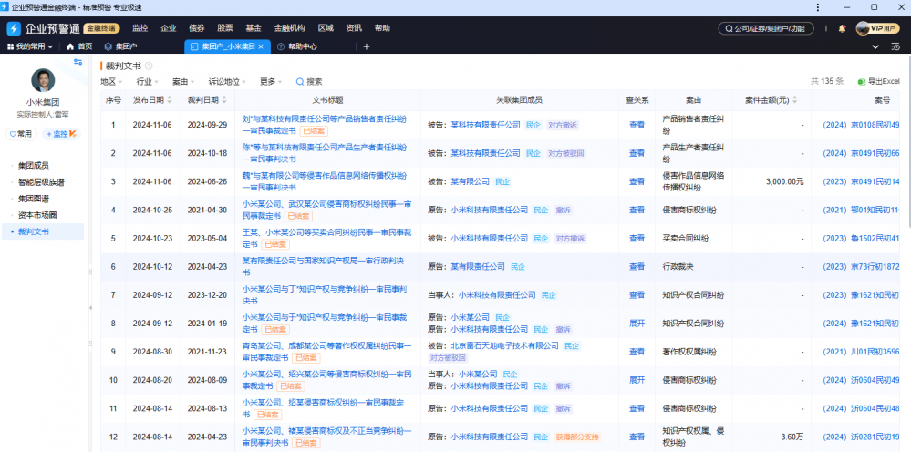Click the global search field 公司/证券/集团户/功能
The image size is (911, 452).
coord(766,28)
